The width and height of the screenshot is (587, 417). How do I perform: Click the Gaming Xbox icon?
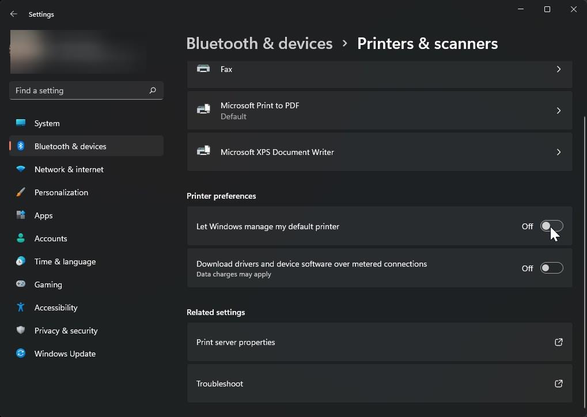20,285
